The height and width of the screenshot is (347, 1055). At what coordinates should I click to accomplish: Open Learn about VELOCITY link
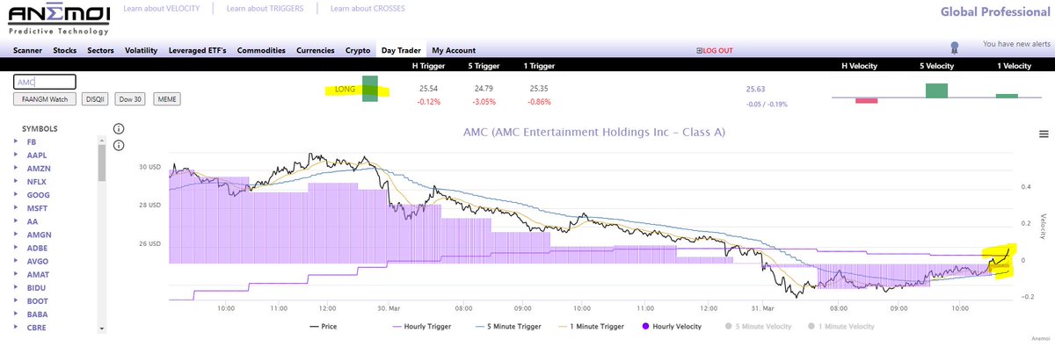(162, 9)
